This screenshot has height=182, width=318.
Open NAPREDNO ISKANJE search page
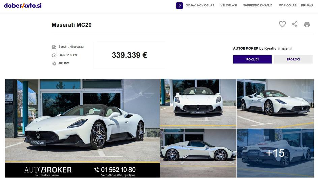[x=258, y=5]
